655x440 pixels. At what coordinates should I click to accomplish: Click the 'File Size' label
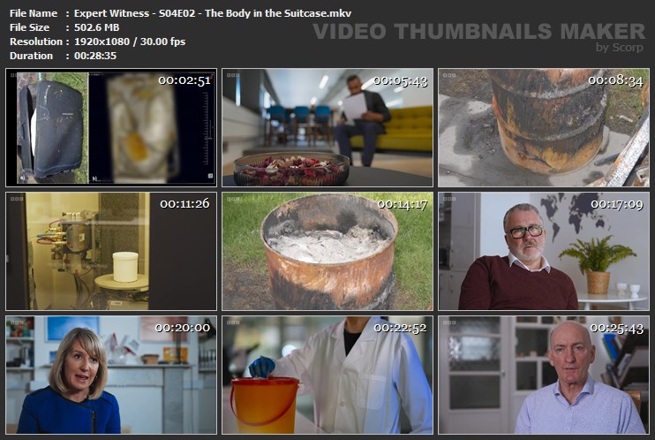(29, 27)
